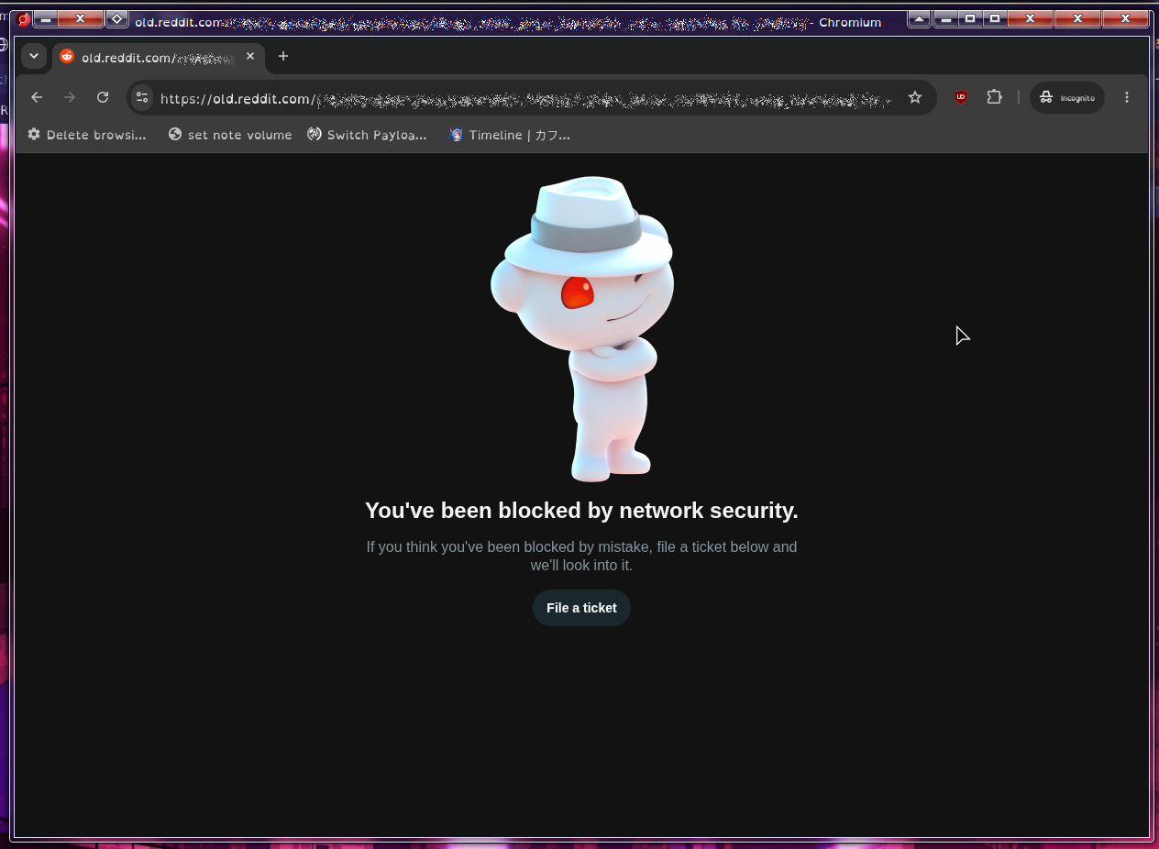This screenshot has height=849, width=1159.
Task: Reload the page with the refresh icon
Action: pyautogui.click(x=103, y=97)
